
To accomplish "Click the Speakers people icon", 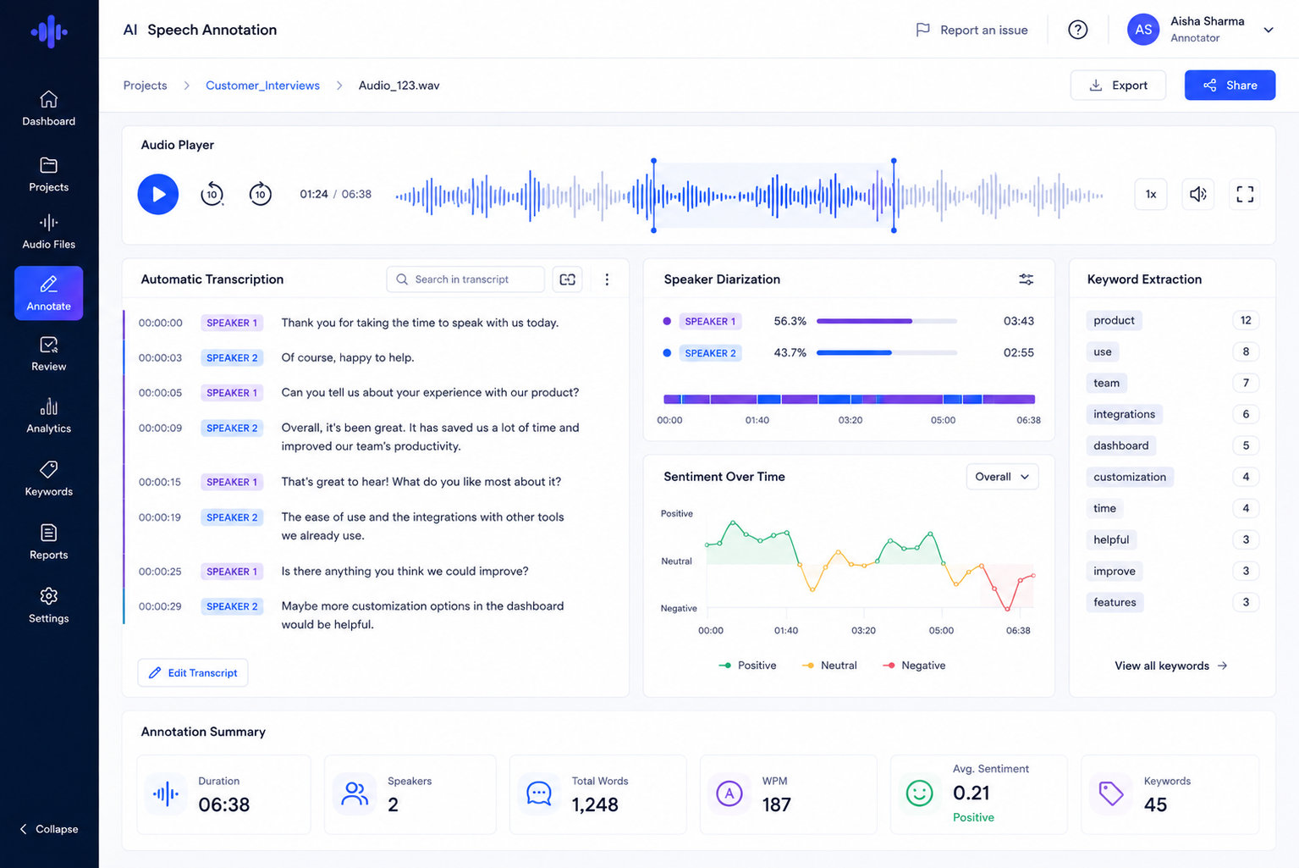I will [355, 793].
